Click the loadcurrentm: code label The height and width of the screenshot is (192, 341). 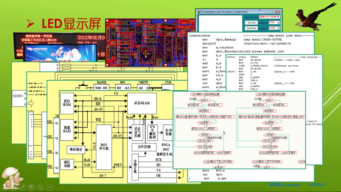pyautogui.click(x=200, y=35)
